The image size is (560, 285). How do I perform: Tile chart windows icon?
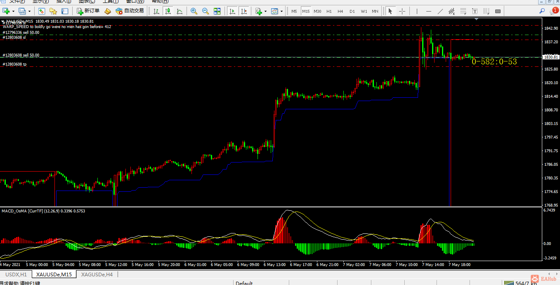coord(217,11)
